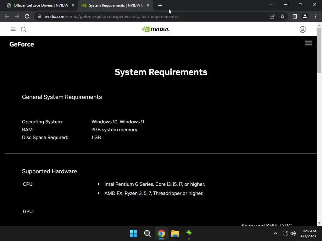
Task: Click scrollbar down arrow
Action: [x=319, y=223]
